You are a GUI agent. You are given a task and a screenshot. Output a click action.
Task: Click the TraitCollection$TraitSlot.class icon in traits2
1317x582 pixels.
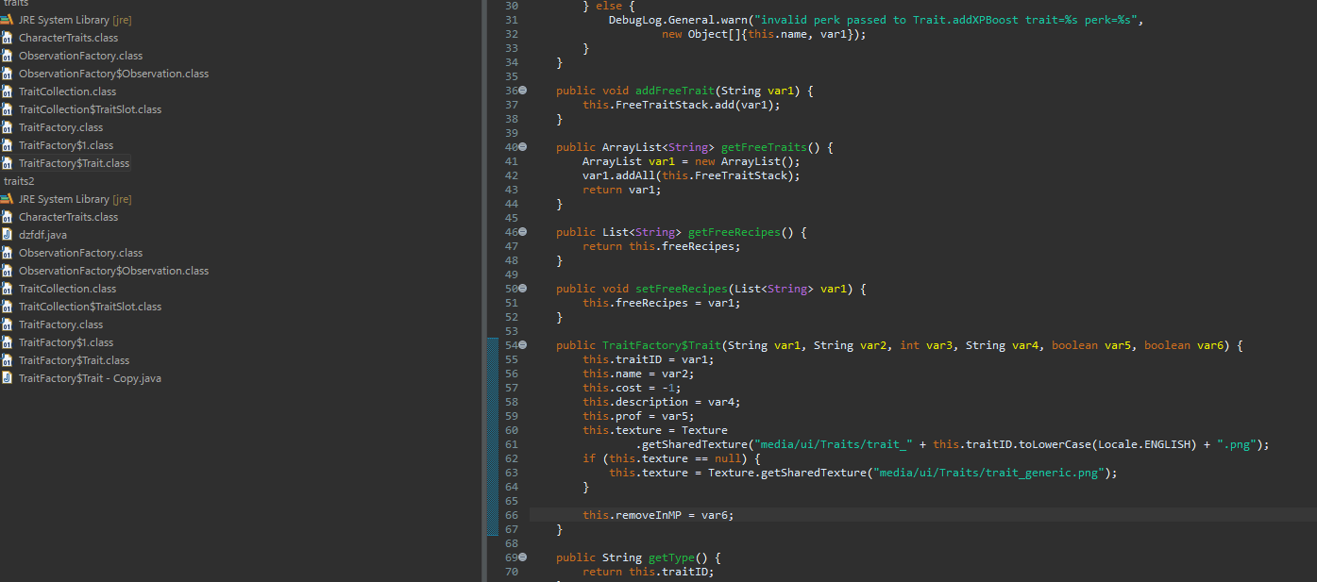click(8, 307)
